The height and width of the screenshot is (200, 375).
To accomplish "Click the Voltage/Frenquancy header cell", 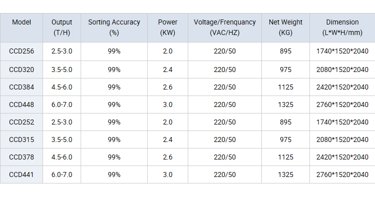I will (225, 27).
